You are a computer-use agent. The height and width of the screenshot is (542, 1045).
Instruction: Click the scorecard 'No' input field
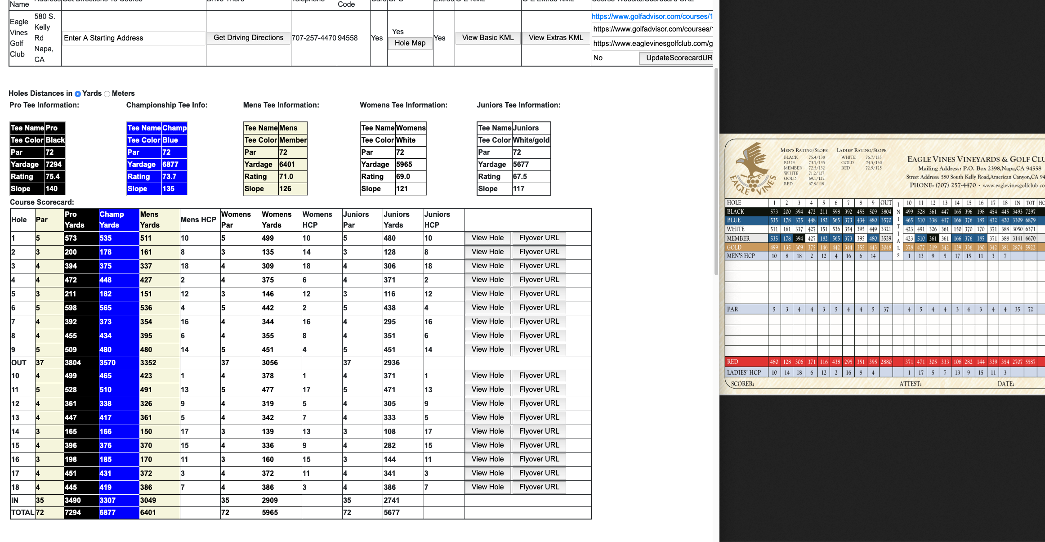pos(615,58)
